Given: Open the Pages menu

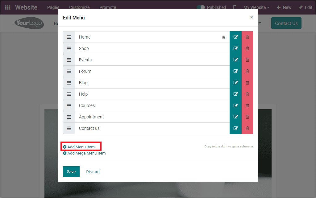Looking at the screenshot, I should [53, 7].
